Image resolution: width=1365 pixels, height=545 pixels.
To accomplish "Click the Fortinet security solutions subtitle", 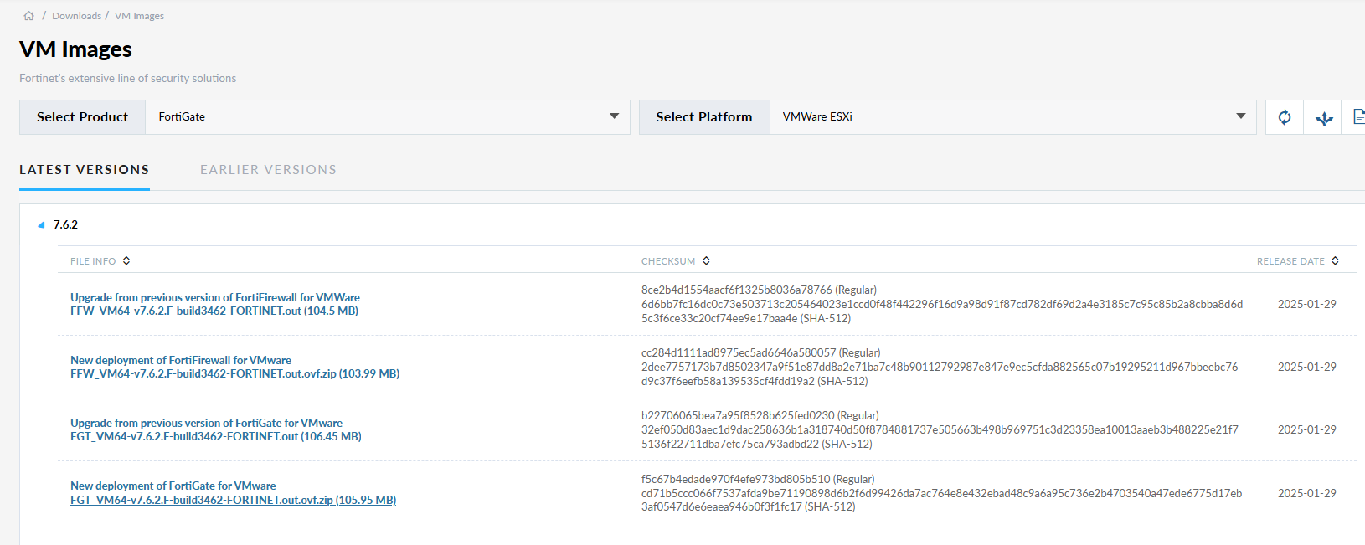I will tap(128, 79).
